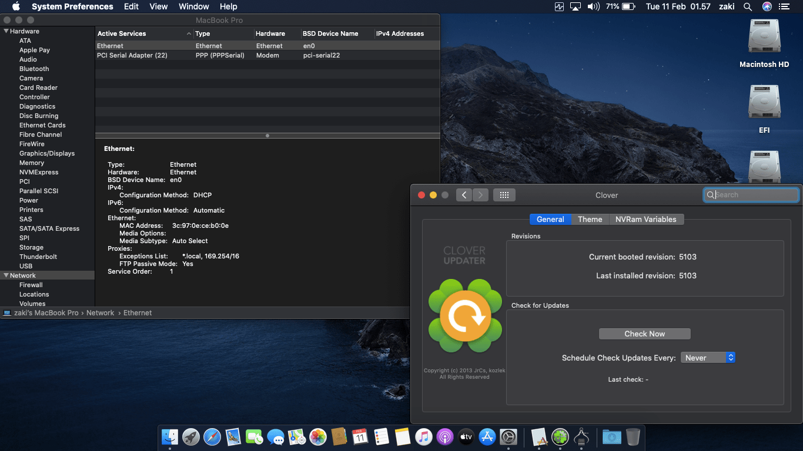This screenshot has width=803, height=451.
Task: Open Photos in the Dock
Action: (318, 436)
